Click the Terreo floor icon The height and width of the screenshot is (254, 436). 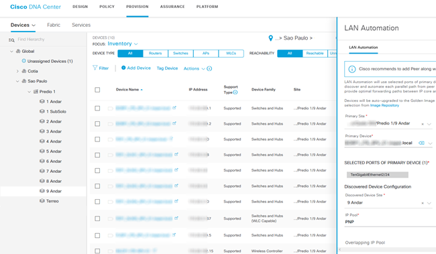coord(42,201)
